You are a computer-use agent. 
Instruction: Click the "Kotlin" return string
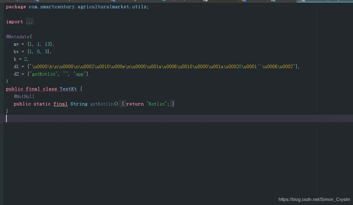pos(157,104)
